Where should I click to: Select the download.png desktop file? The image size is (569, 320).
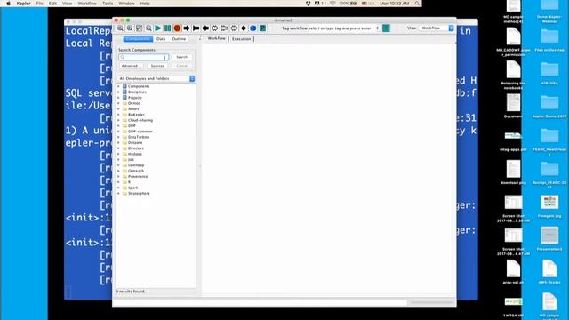tap(513, 172)
